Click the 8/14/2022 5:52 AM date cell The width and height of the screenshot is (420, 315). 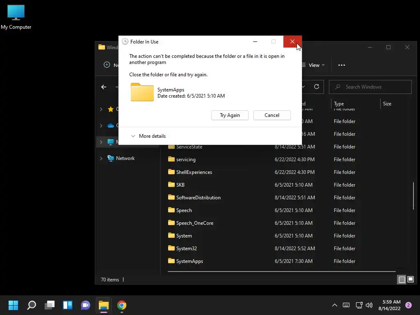coord(294,249)
